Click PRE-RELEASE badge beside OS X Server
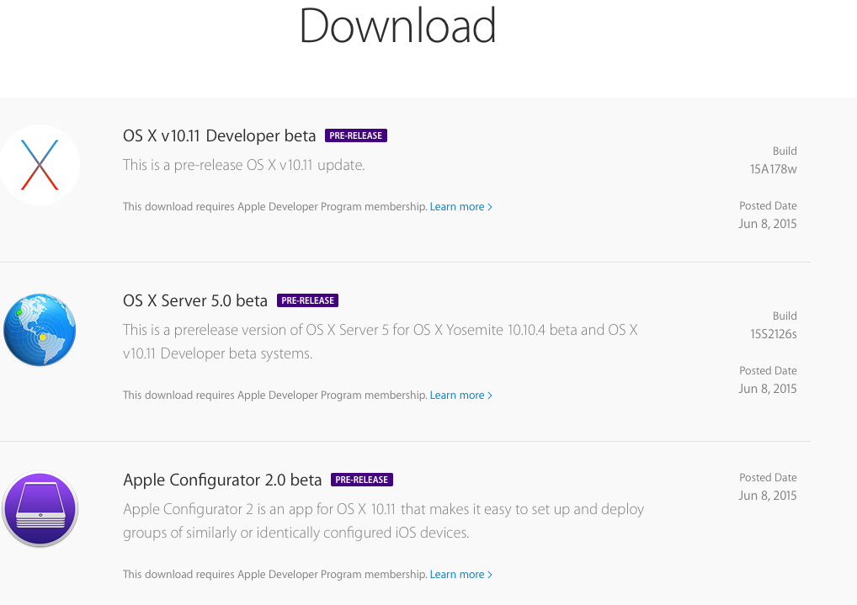Screen dimensions: 857x605 click(x=307, y=300)
